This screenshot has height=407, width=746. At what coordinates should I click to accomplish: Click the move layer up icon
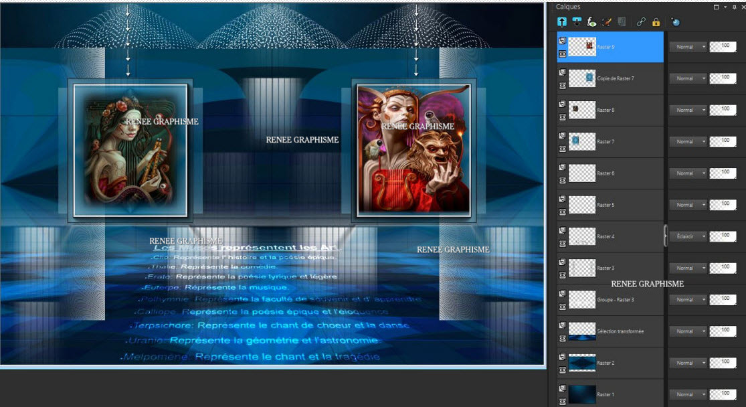562,22
